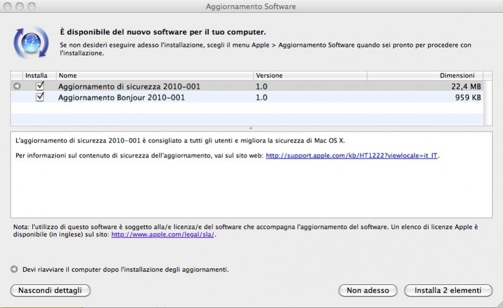Image resolution: width=503 pixels, height=308 pixels.
Task: Click the 'È disponibile del nuovo software' heading
Action: click(x=163, y=32)
